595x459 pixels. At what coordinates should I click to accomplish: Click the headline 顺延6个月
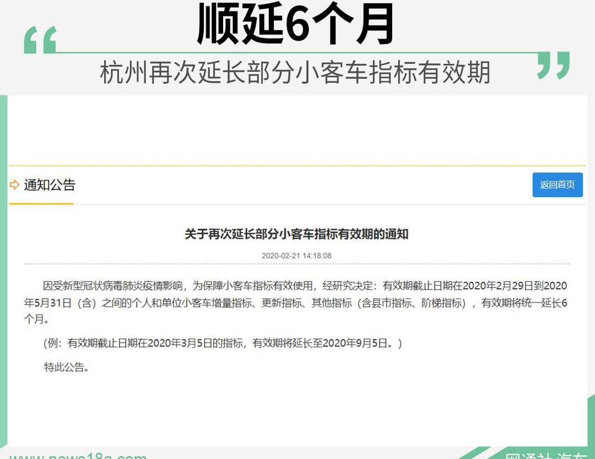(296, 25)
